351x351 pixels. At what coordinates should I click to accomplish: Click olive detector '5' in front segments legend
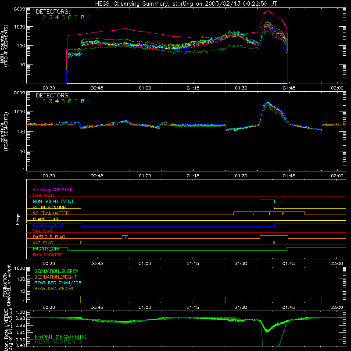[x=63, y=18]
